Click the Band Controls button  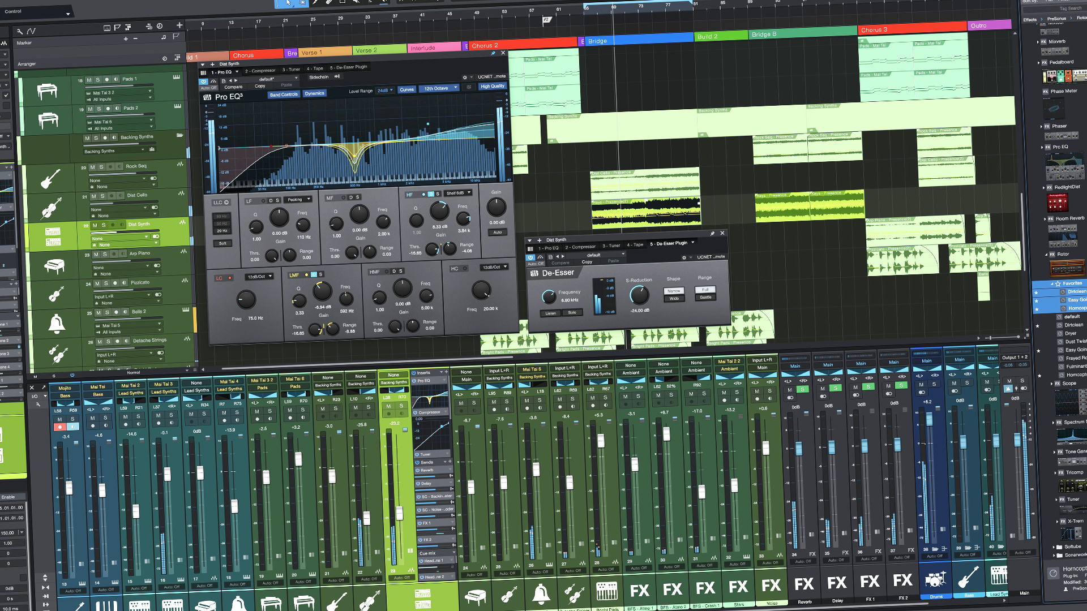[x=284, y=94]
